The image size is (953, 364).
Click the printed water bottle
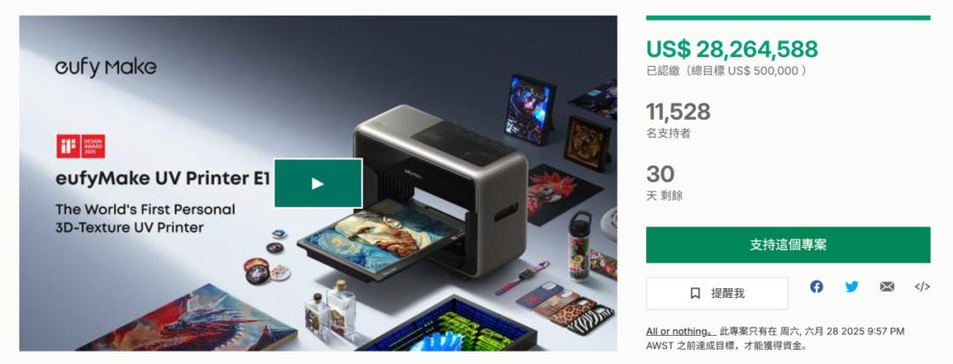point(579,246)
